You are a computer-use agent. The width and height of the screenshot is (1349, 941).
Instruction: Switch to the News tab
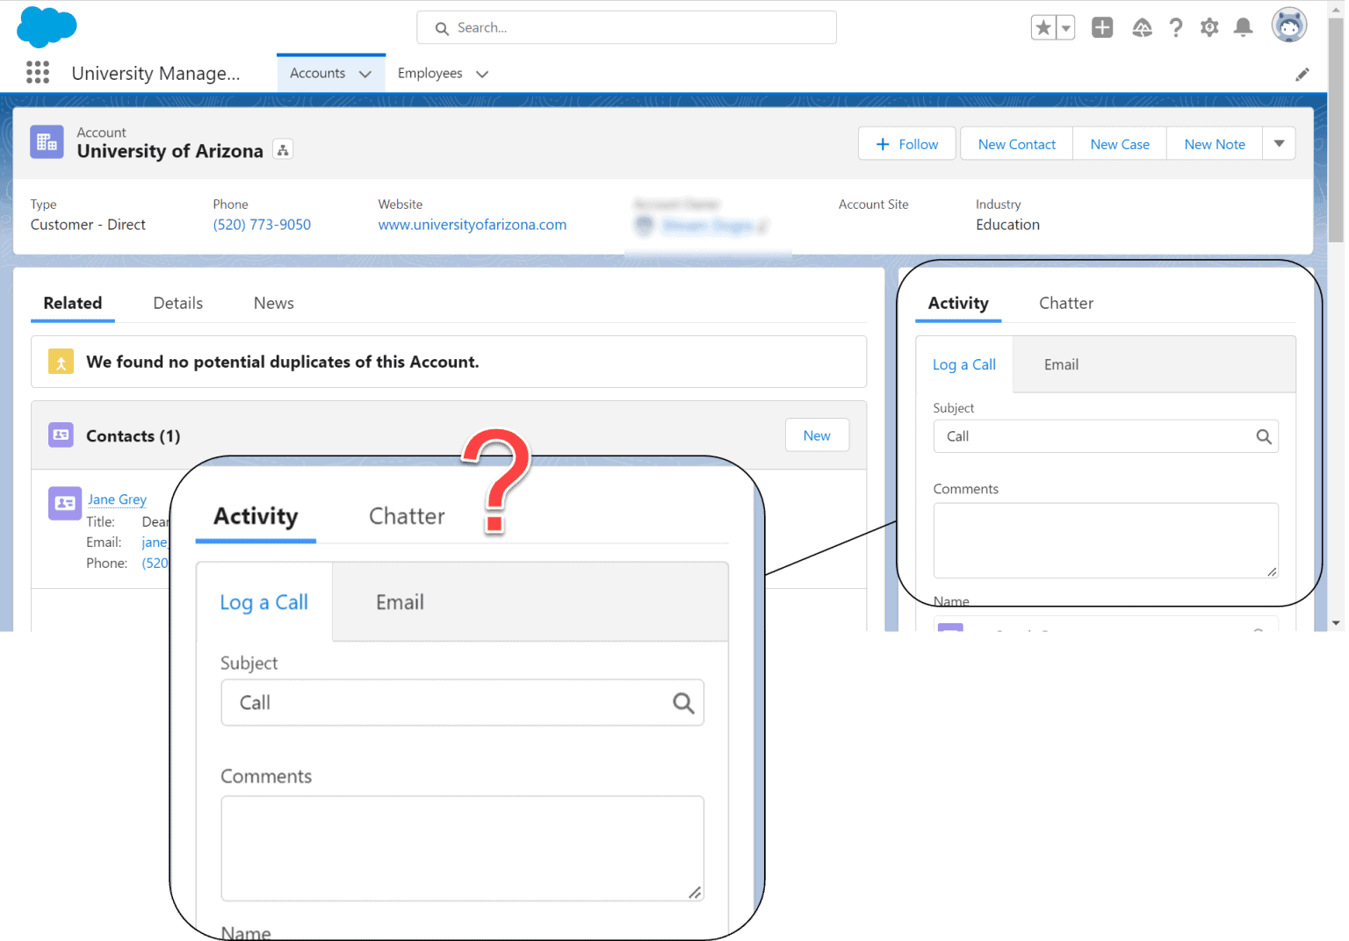pos(274,303)
